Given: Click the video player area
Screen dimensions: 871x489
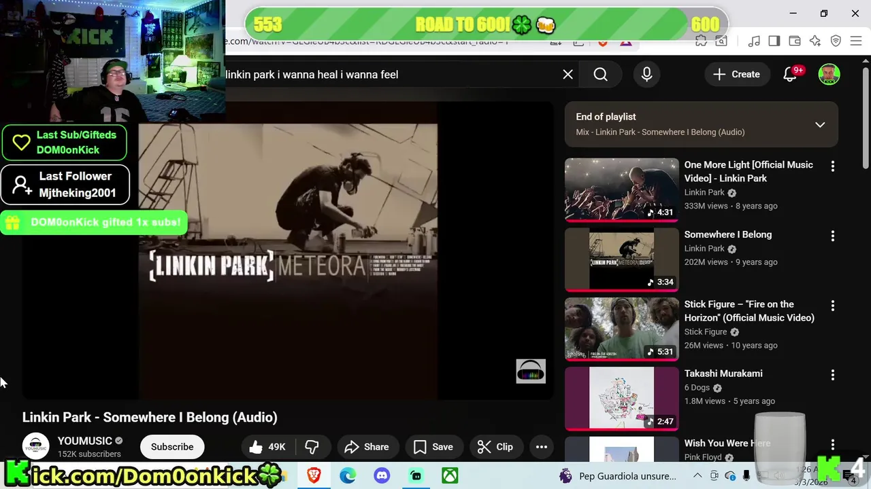Looking at the screenshot, I should pos(288,251).
